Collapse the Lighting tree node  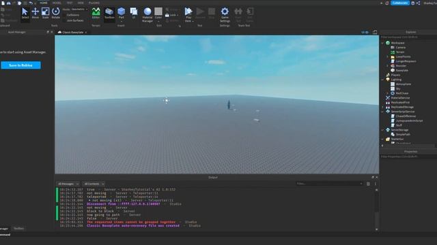click(x=382, y=80)
